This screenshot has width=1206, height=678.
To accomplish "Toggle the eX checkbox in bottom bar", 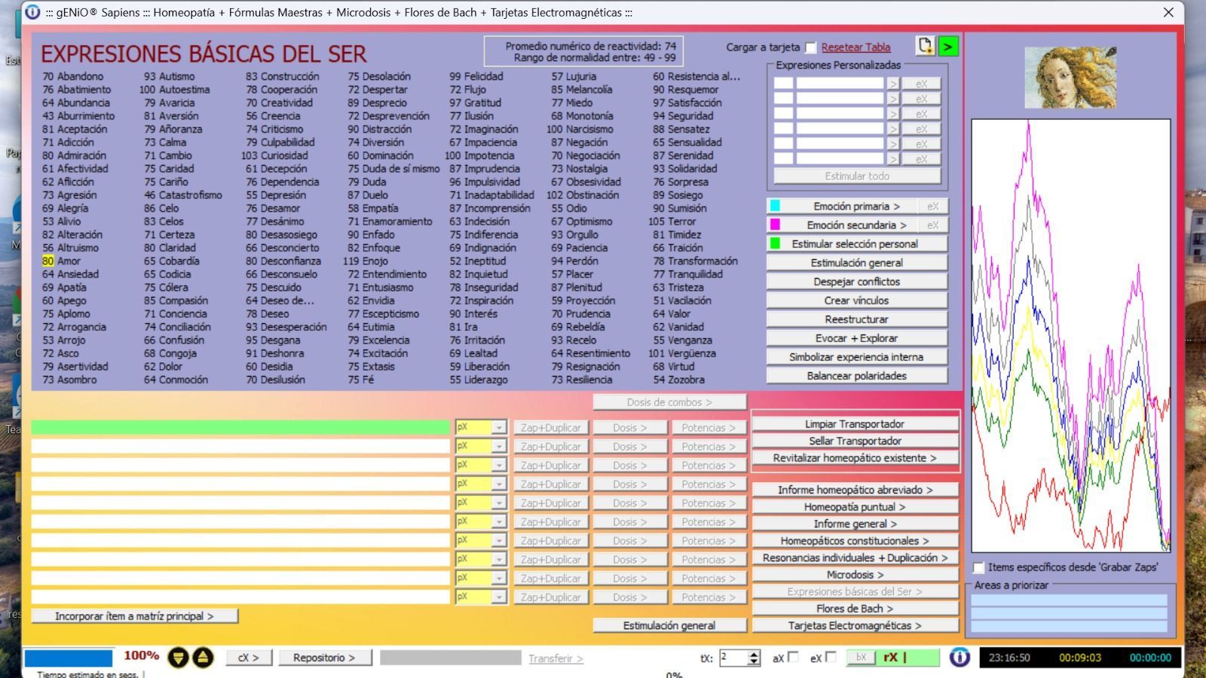I will 831,657.
